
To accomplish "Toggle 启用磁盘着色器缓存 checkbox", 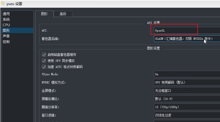I will pos(44,55).
